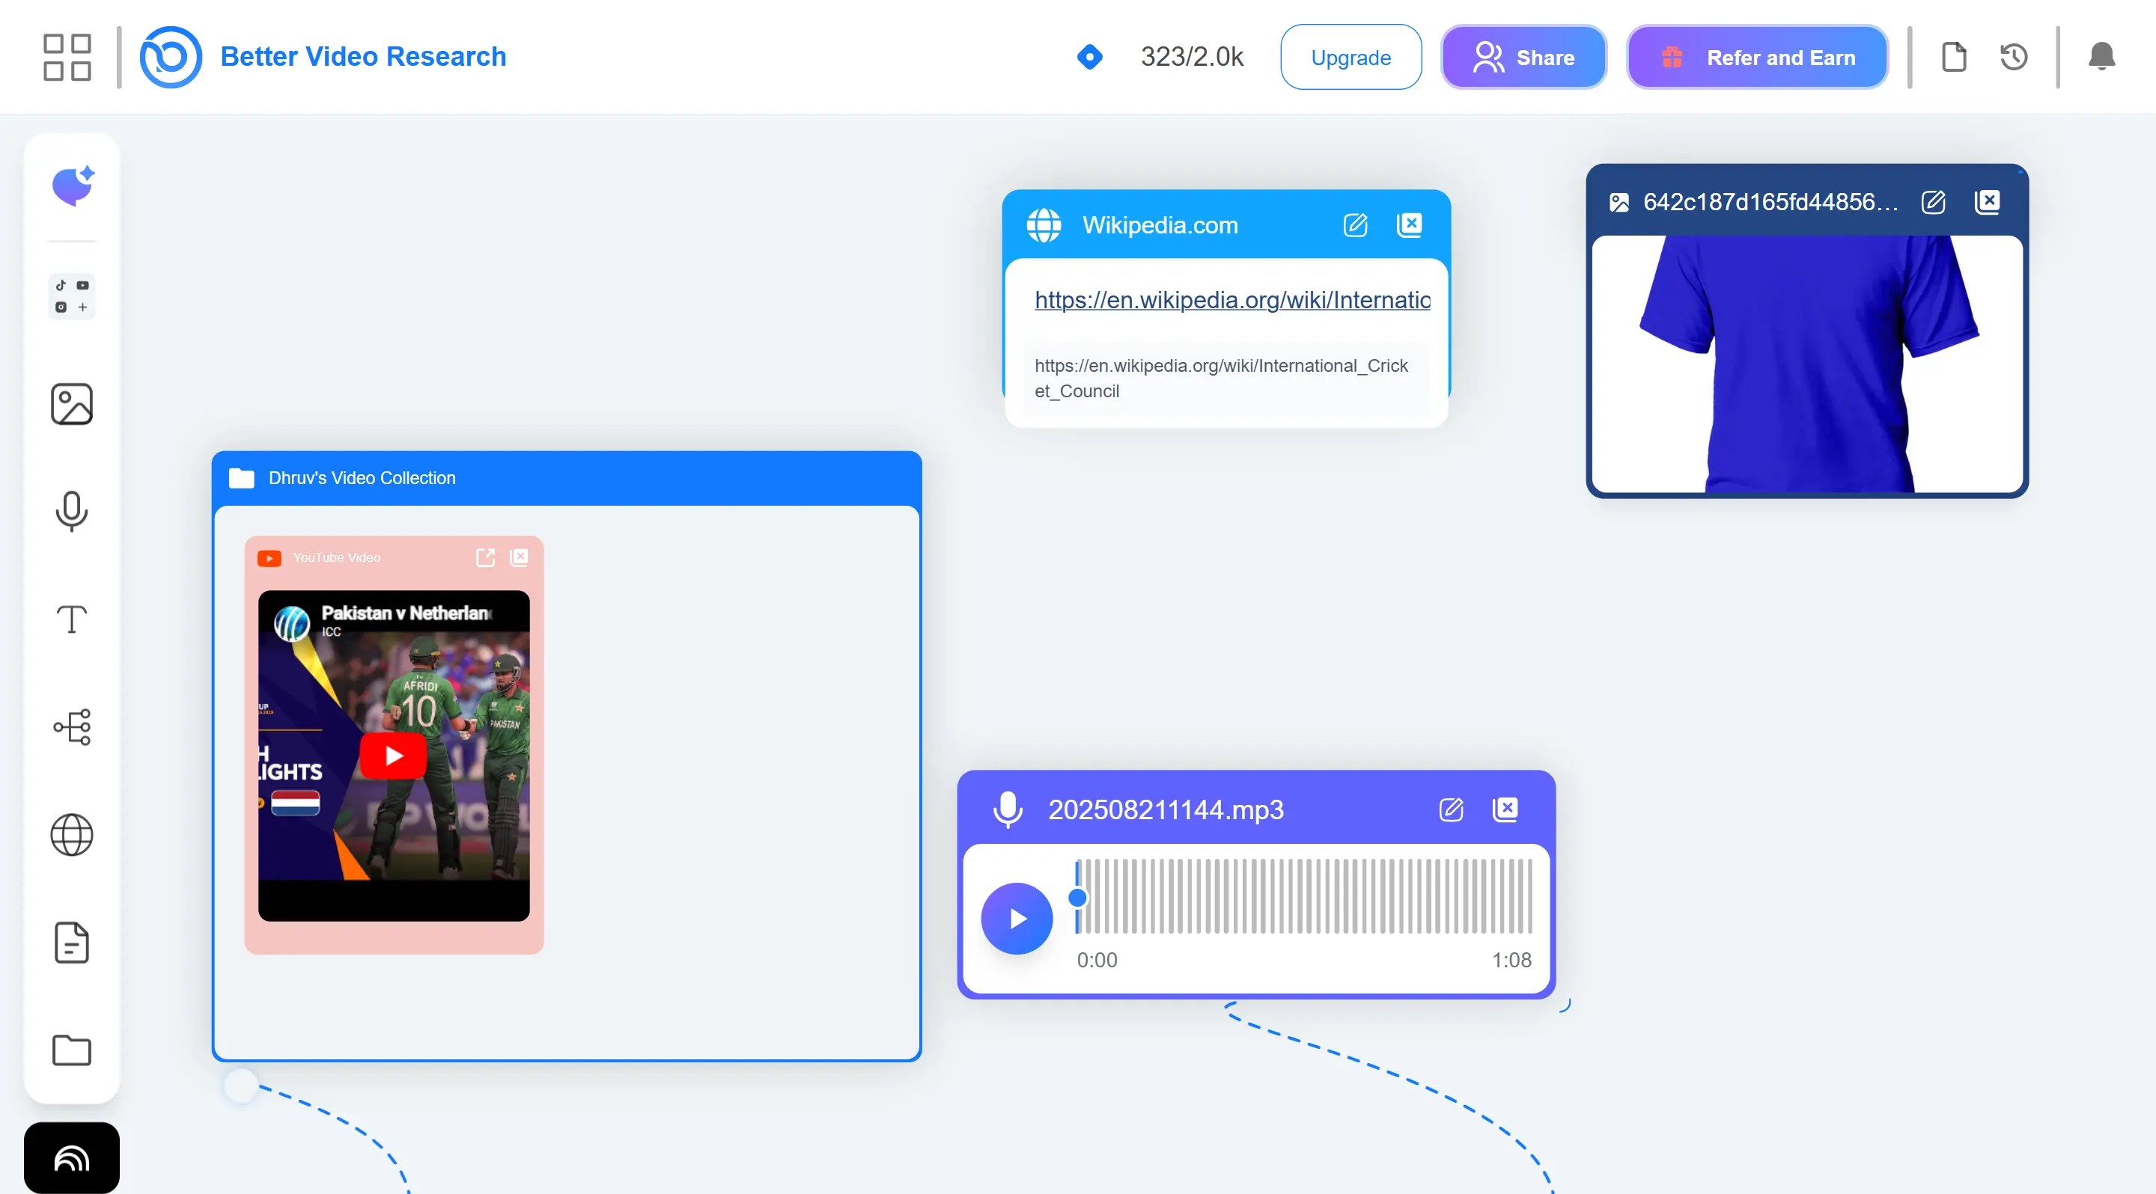The height and width of the screenshot is (1194, 2156).
Task: Click the Share button
Action: coord(1523,57)
